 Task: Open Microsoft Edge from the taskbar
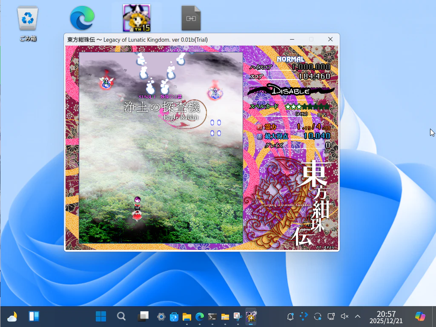tap(199, 316)
